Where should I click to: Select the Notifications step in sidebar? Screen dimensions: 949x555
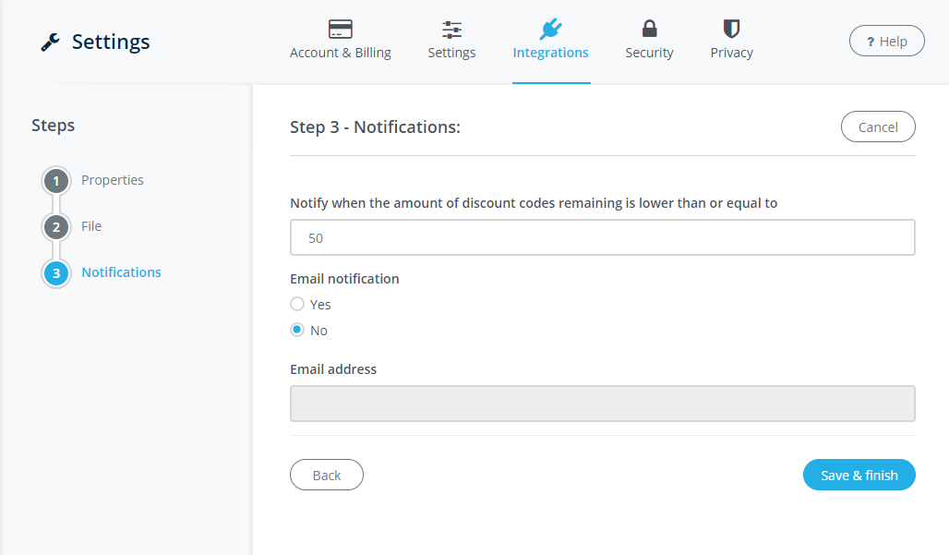pyautogui.click(x=121, y=272)
